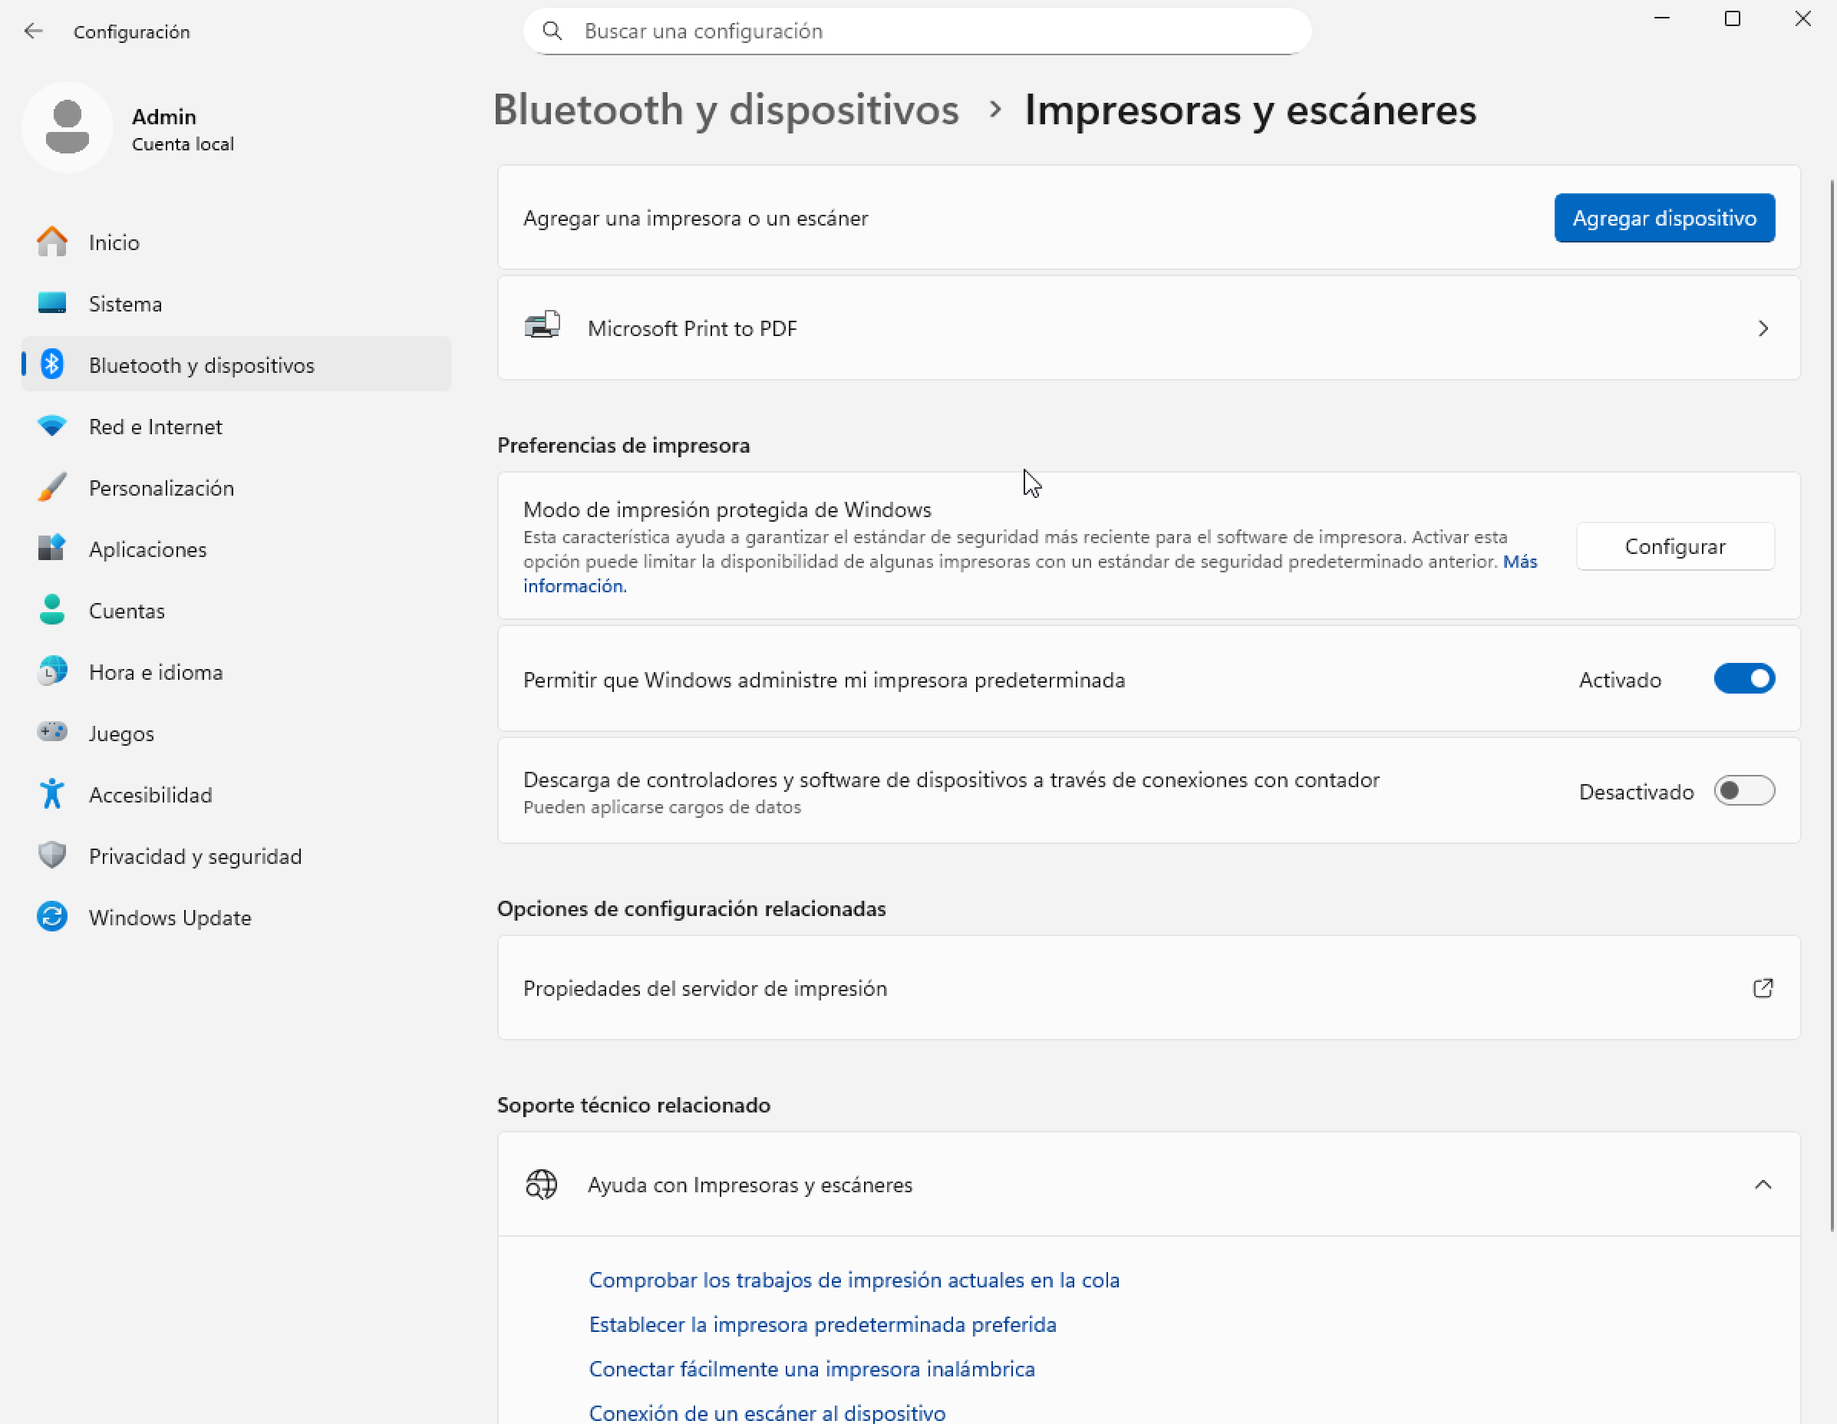Click the Red e Internet wifi icon
Screen dimensions: 1837x1424
pyautogui.click(x=52, y=427)
